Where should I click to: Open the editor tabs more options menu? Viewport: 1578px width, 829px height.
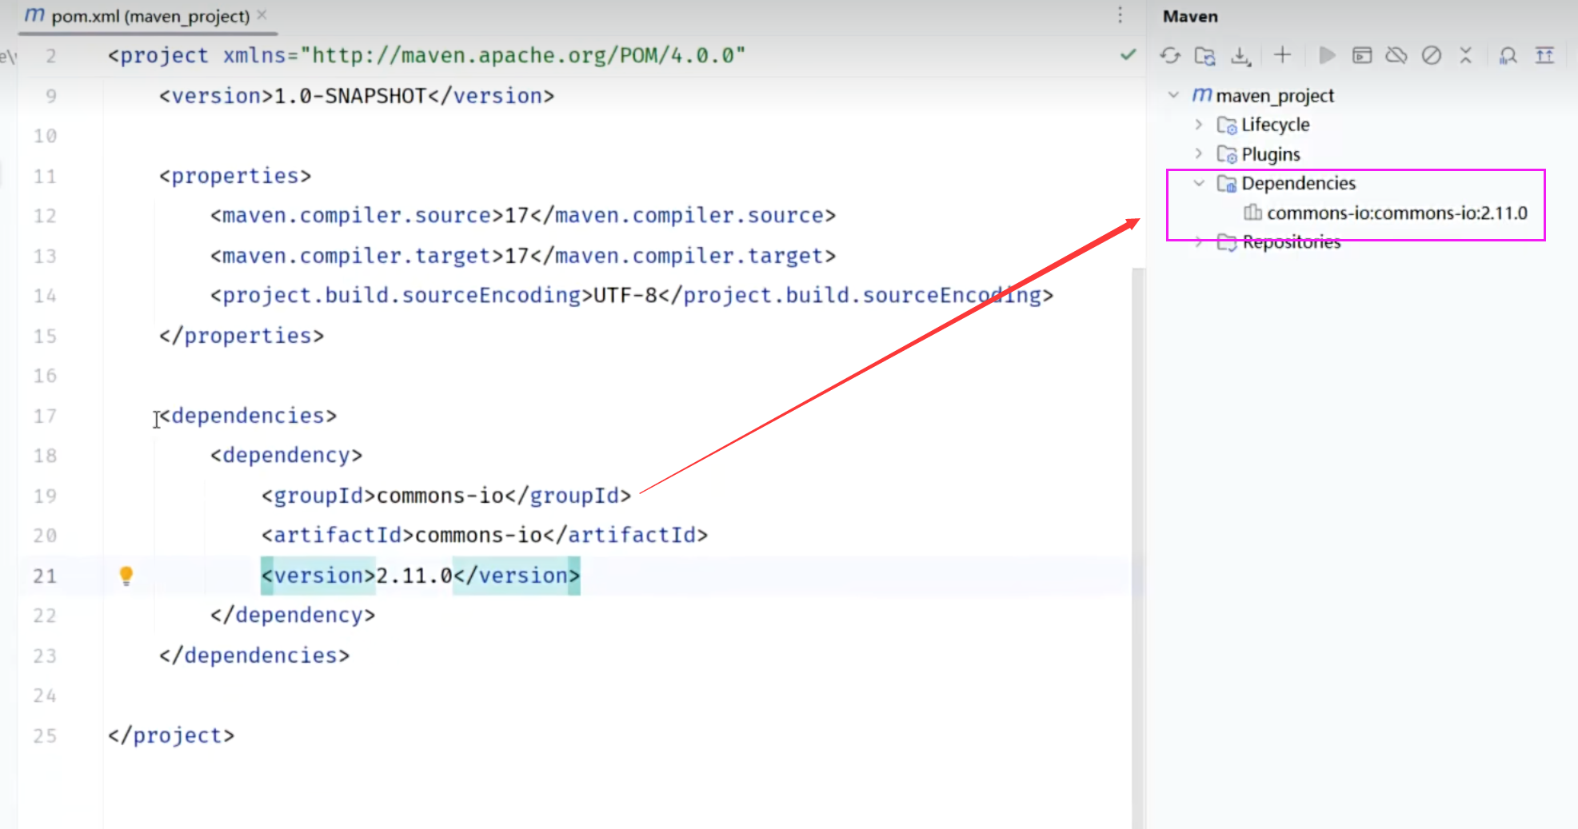tap(1120, 15)
